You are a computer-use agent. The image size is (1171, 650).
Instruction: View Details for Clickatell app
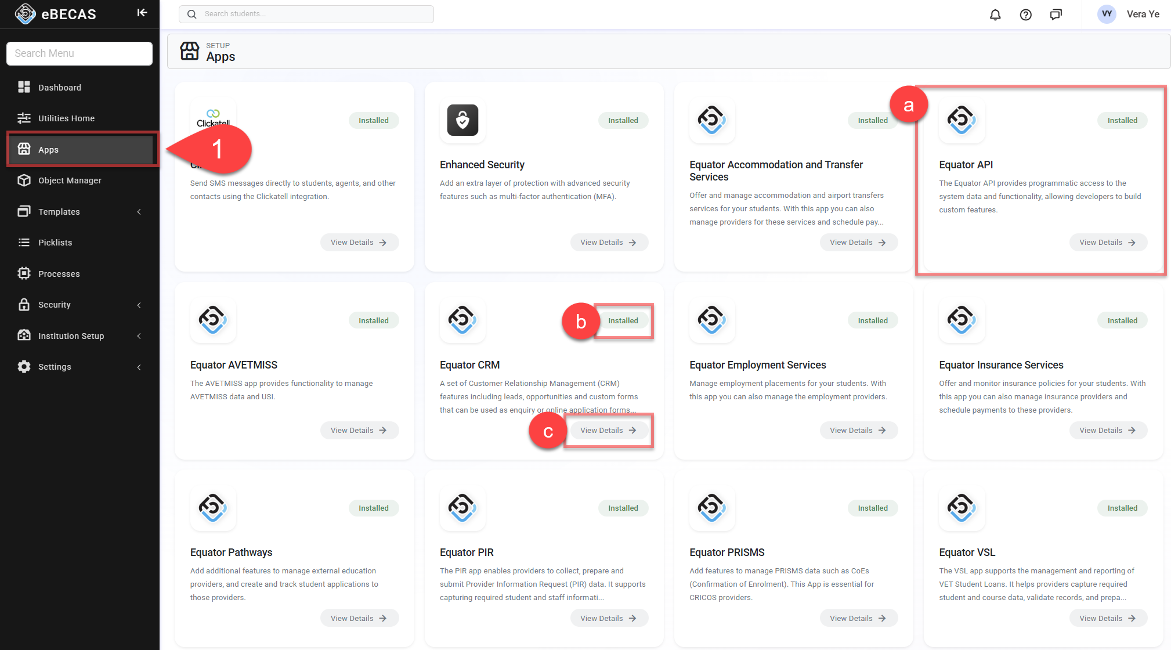[x=359, y=243]
